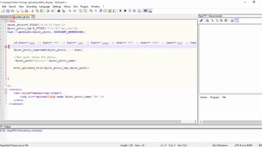Click the File column header
Viewport: 262px width, 147px height.
point(224,97)
